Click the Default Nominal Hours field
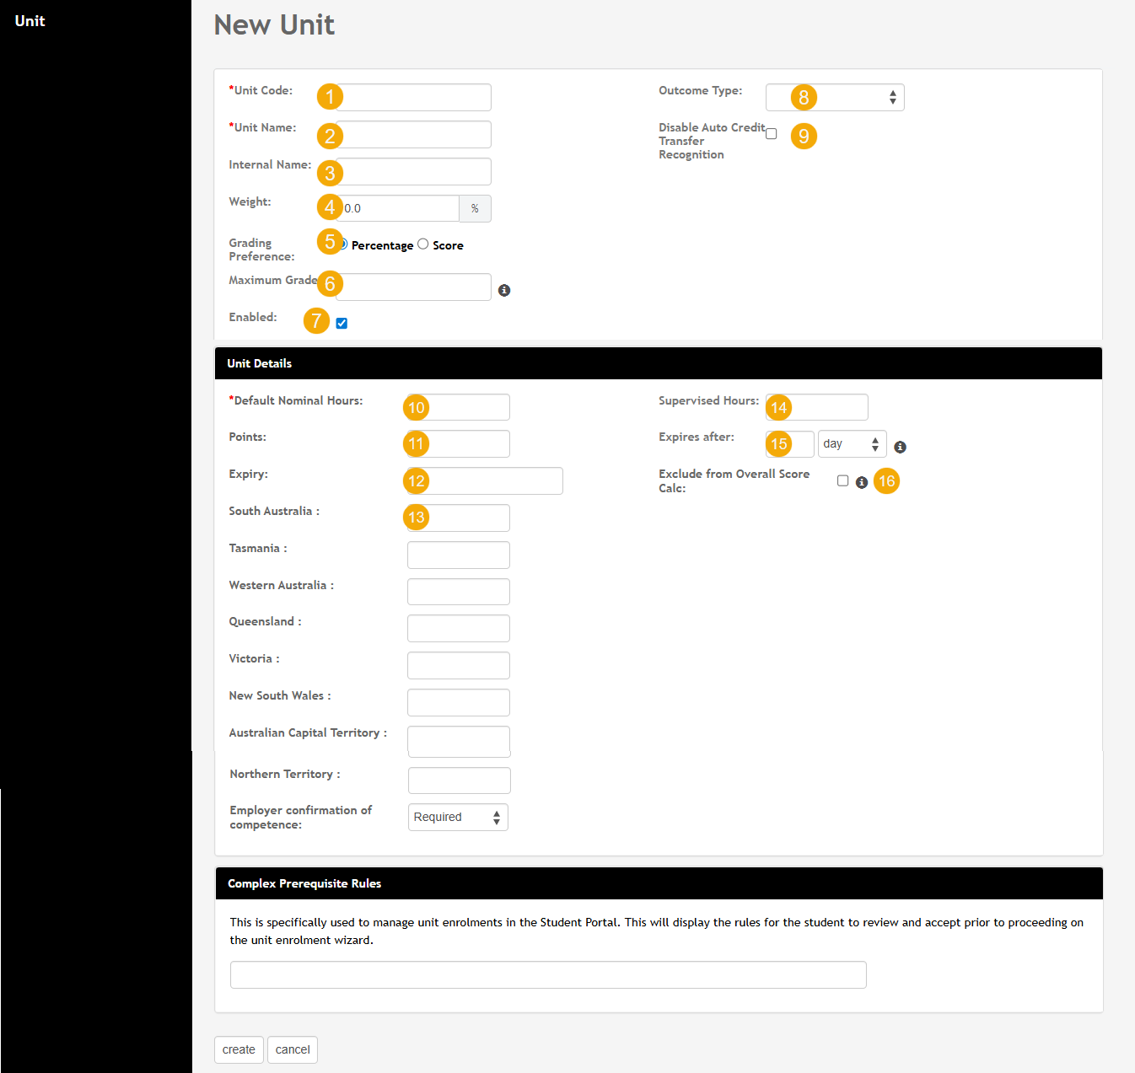 pyautogui.click(x=458, y=407)
